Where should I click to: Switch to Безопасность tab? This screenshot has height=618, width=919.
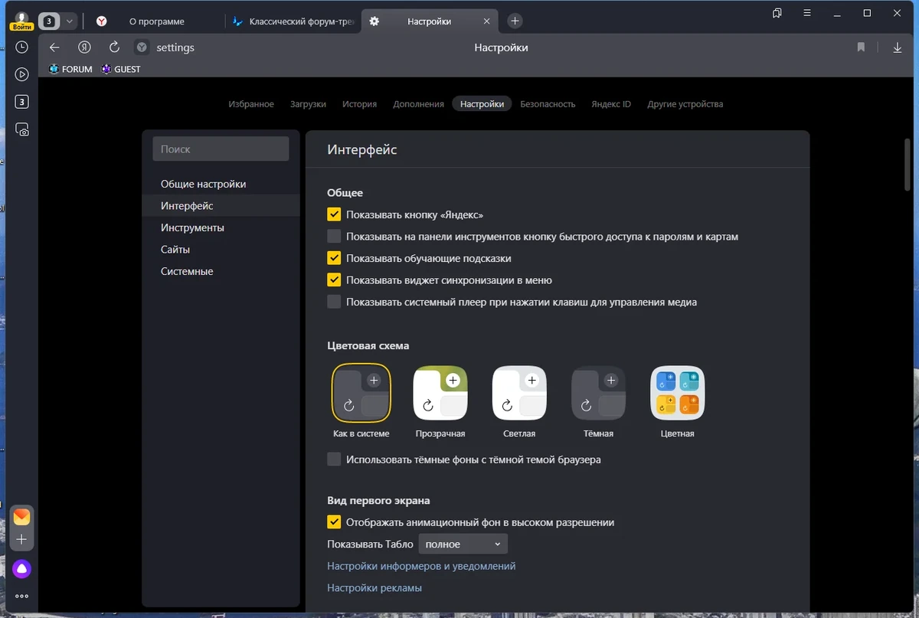[x=548, y=104]
